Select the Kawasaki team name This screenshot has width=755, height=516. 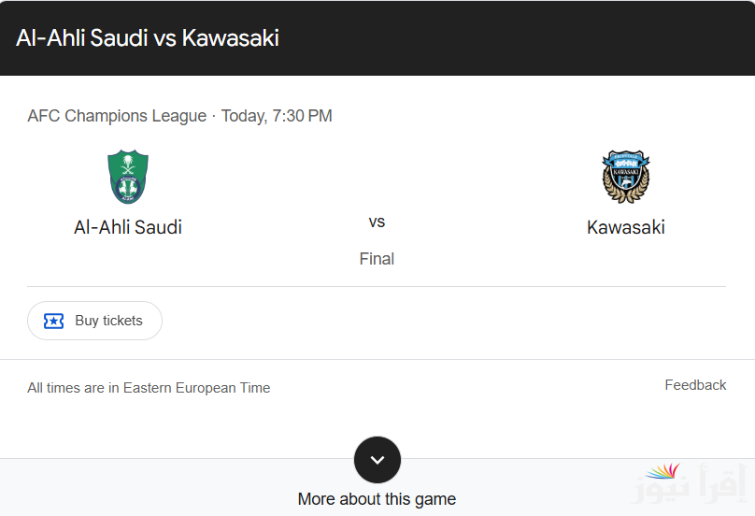pyautogui.click(x=626, y=227)
